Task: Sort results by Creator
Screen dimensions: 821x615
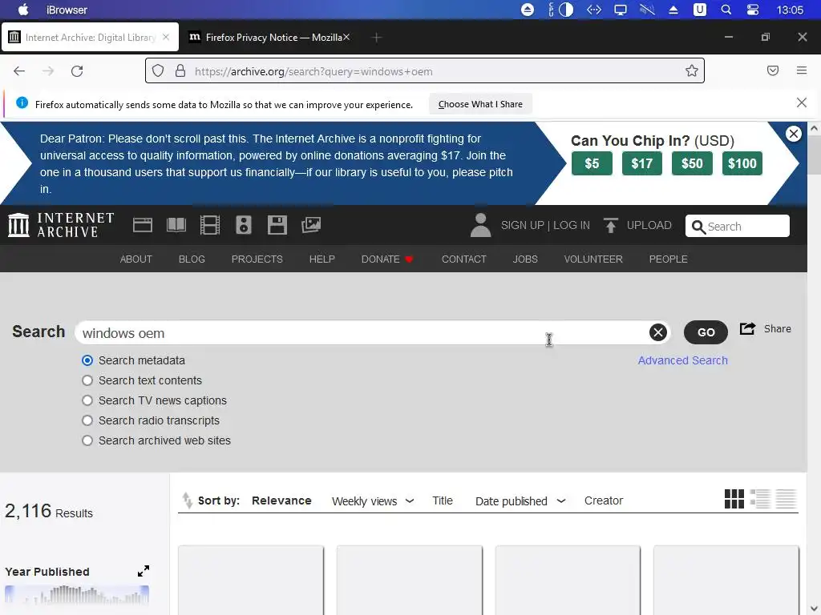Action: click(604, 500)
